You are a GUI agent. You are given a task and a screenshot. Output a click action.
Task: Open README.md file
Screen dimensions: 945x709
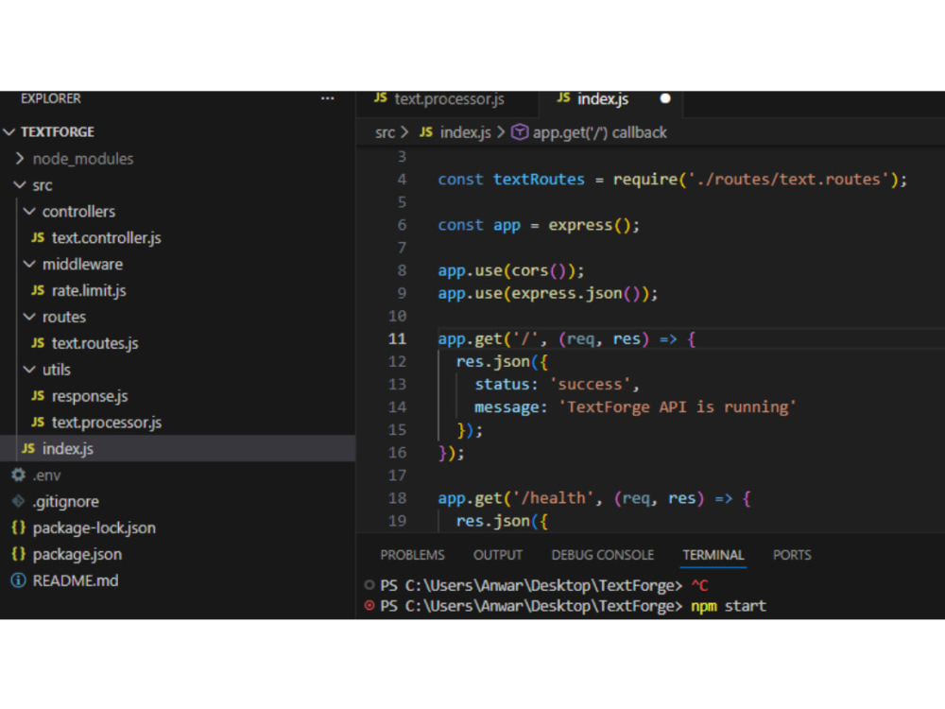pos(76,580)
